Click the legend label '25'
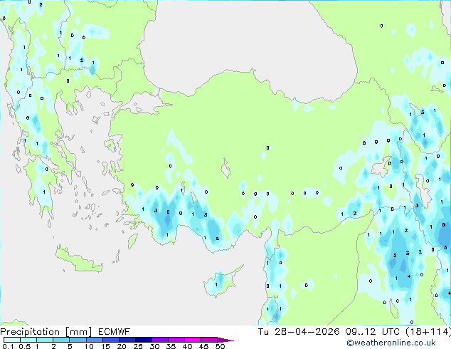451x349 pixels. click(138, 346)
